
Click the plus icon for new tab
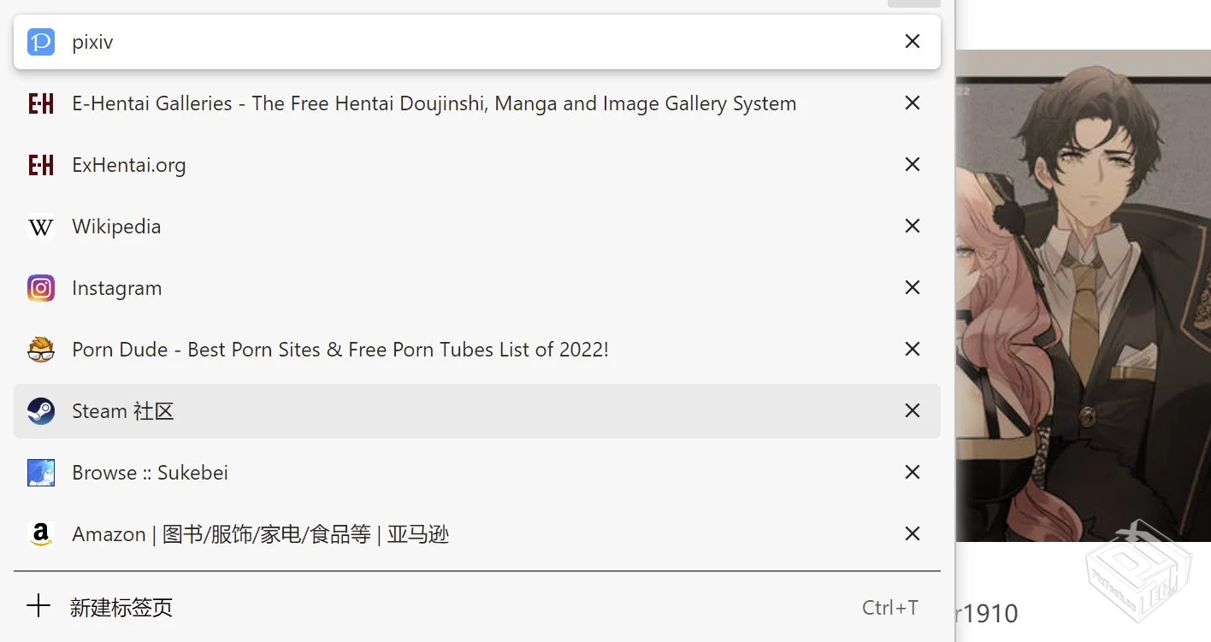[x=39, y=607]
